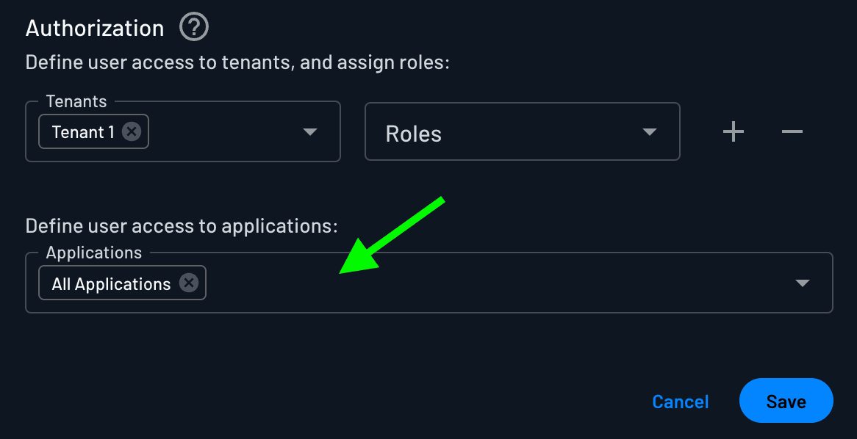Select the All Applications chip
The image size is (857, 439).
click(110, 283)
